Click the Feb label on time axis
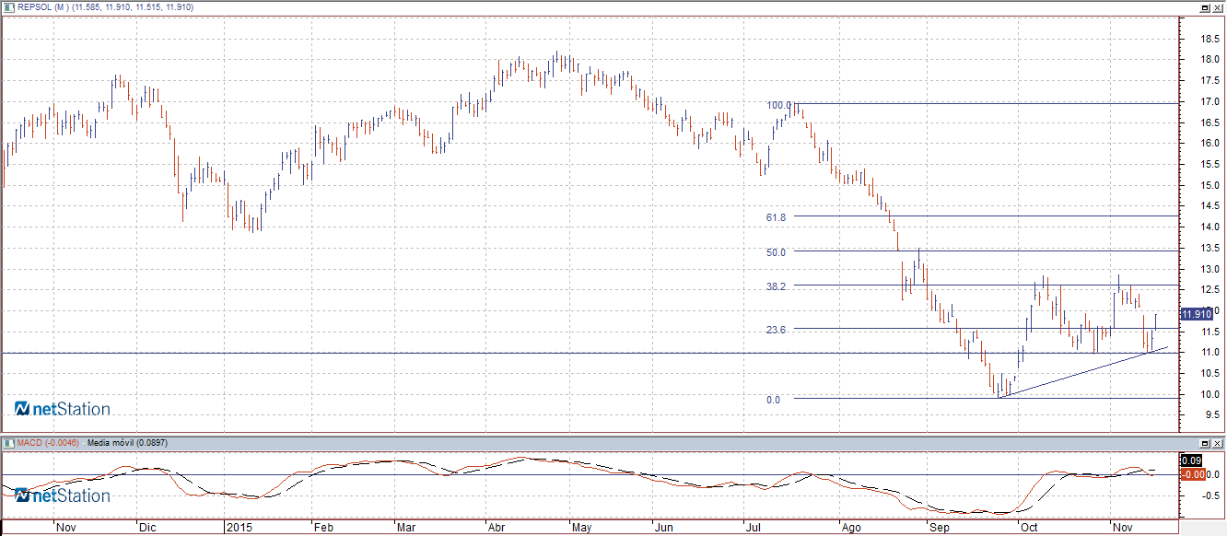 pyautogui.click(x=322, y=528)
